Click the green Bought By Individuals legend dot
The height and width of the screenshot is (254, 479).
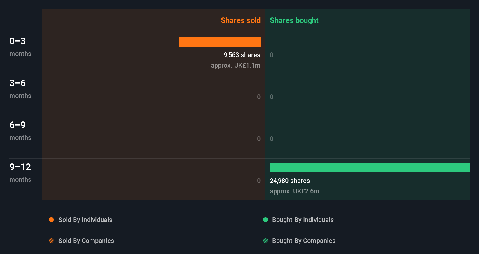click(265, 220)
